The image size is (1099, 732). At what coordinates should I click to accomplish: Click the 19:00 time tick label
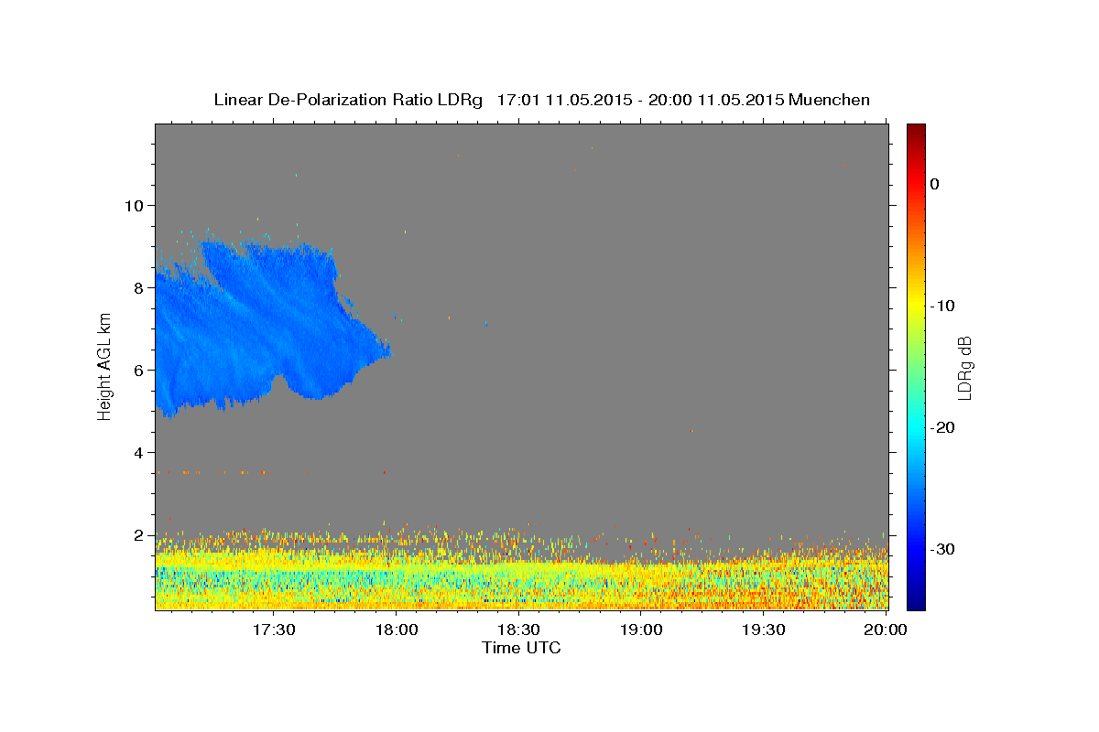[x=641, y=630]
